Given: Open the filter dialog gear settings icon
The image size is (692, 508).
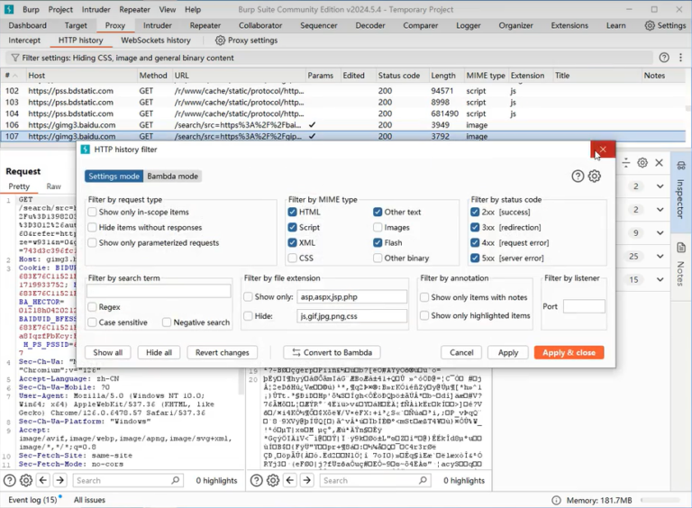Looking at the screenshot, I should pos(595,177).
